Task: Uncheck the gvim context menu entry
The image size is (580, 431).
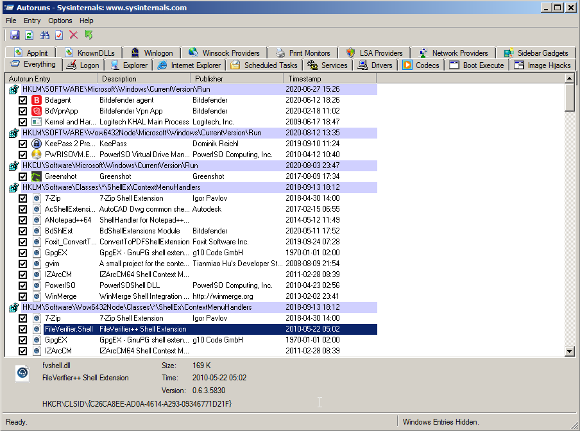Action: [23, 264]
